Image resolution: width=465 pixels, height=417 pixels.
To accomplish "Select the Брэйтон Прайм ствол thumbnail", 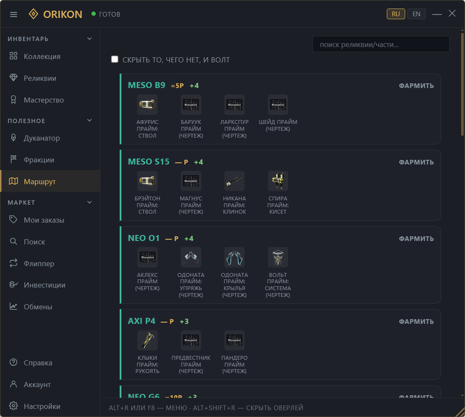I will [147, 181].
